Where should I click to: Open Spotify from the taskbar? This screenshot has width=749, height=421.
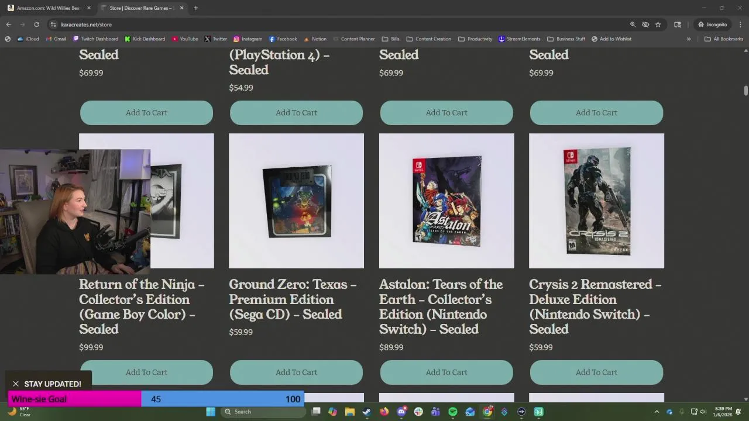pos(452,412)
